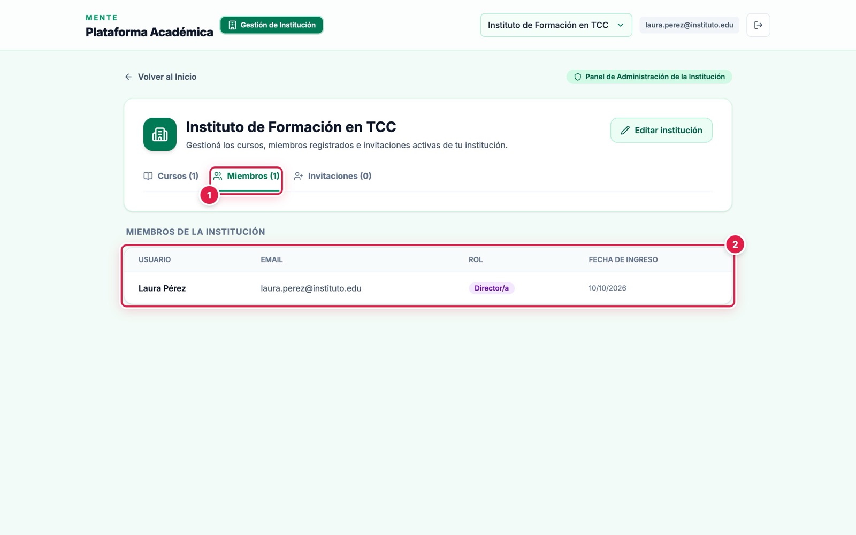
Task: Click the building icon in Gestión de Institución
Action: click(x=232, y=25)
